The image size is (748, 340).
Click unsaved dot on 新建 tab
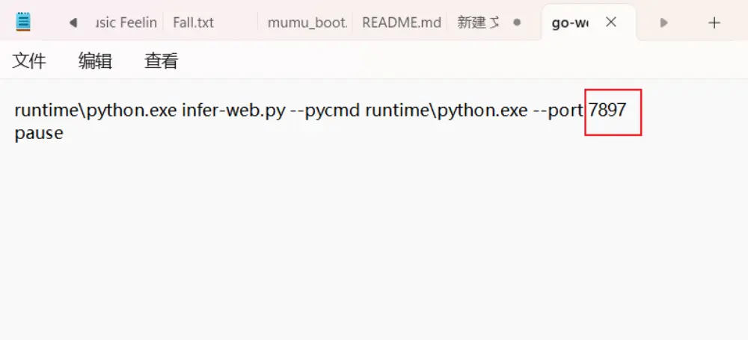(517, 22)
